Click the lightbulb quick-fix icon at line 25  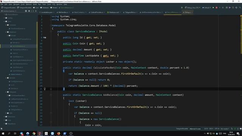(x=45, y=89)
